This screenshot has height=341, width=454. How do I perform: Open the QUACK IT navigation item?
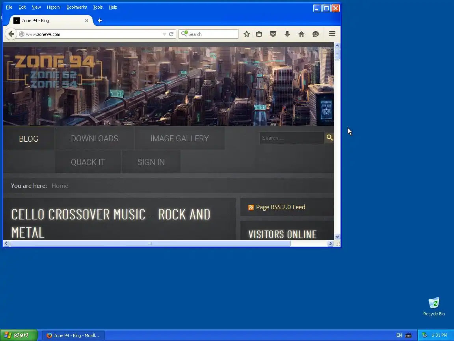(x=88, y=162)
